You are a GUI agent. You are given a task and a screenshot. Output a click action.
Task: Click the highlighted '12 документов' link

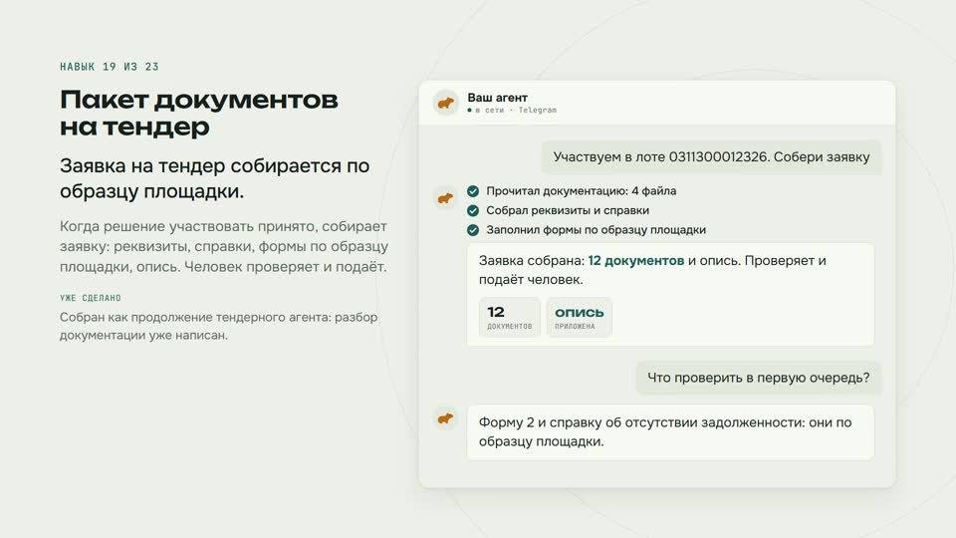pos(636,260)
